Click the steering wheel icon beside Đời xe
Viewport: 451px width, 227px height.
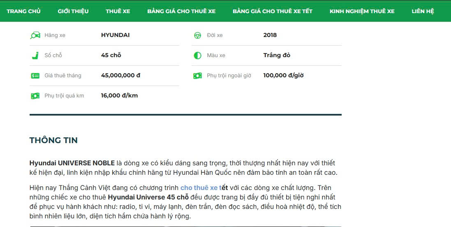pos(198,35)
